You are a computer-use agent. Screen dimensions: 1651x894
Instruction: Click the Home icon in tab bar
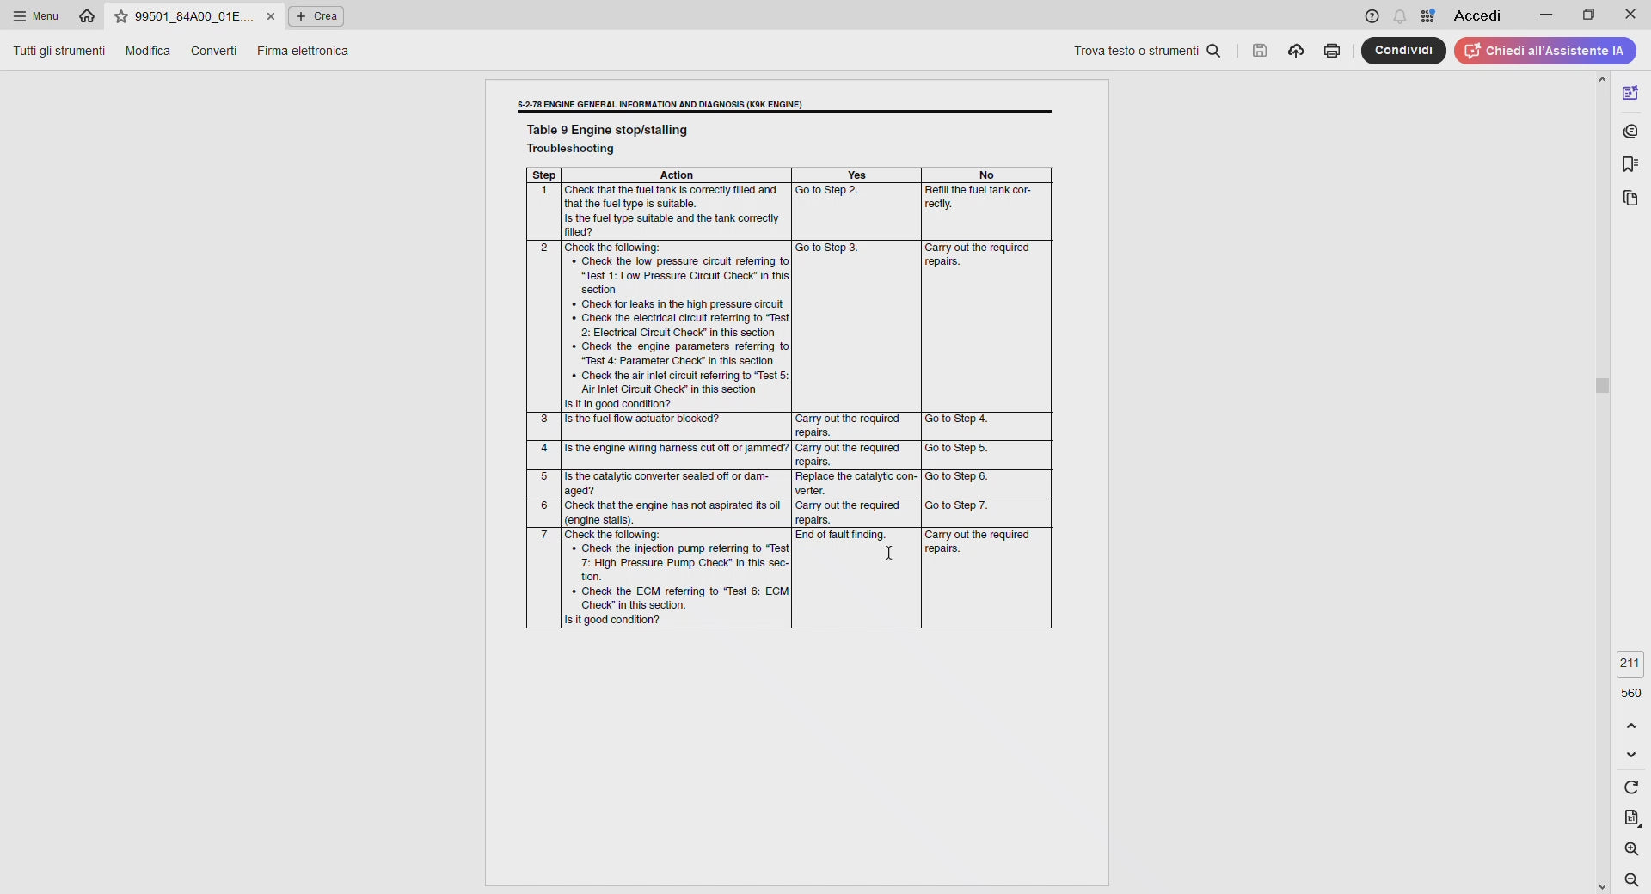point(87,16)
